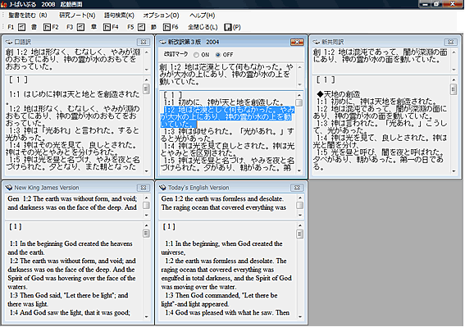The image size is (465, 327).
Task: Click "1:4 And God saw the light" in New King James
Action: pos(70,312)
